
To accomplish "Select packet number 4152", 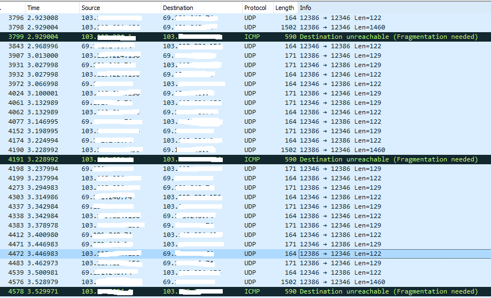I will pyautogui.click(x=245, y=131).
